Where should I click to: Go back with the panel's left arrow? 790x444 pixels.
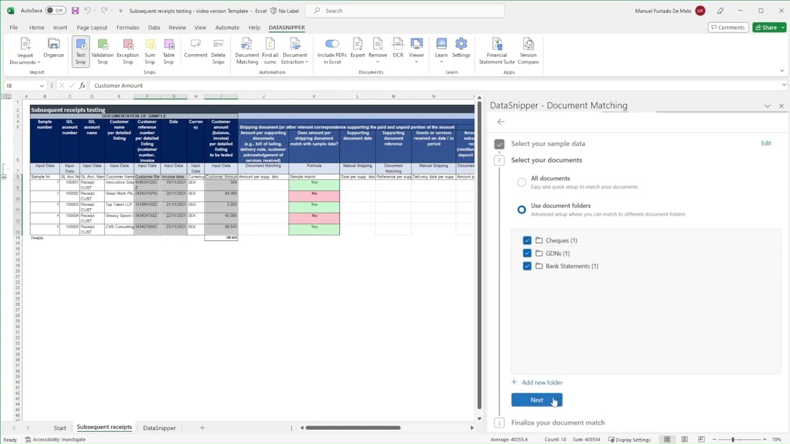[501, 122]
